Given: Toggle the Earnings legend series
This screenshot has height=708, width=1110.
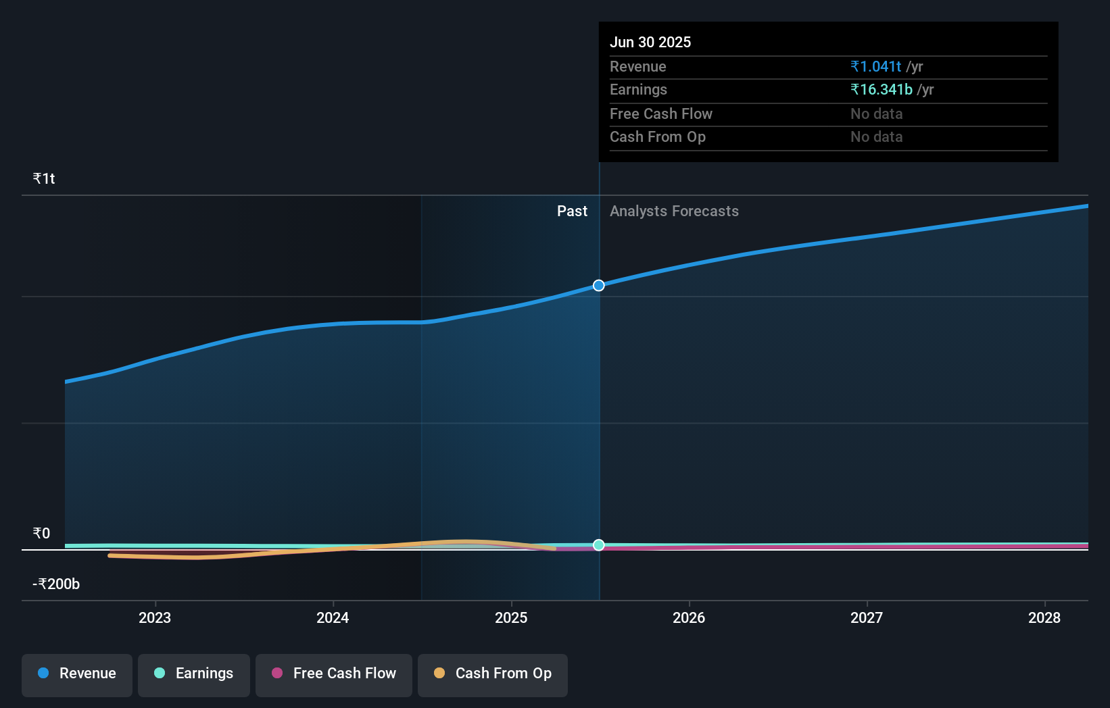Looking at the screenshot, I should [x=194, y=675].
